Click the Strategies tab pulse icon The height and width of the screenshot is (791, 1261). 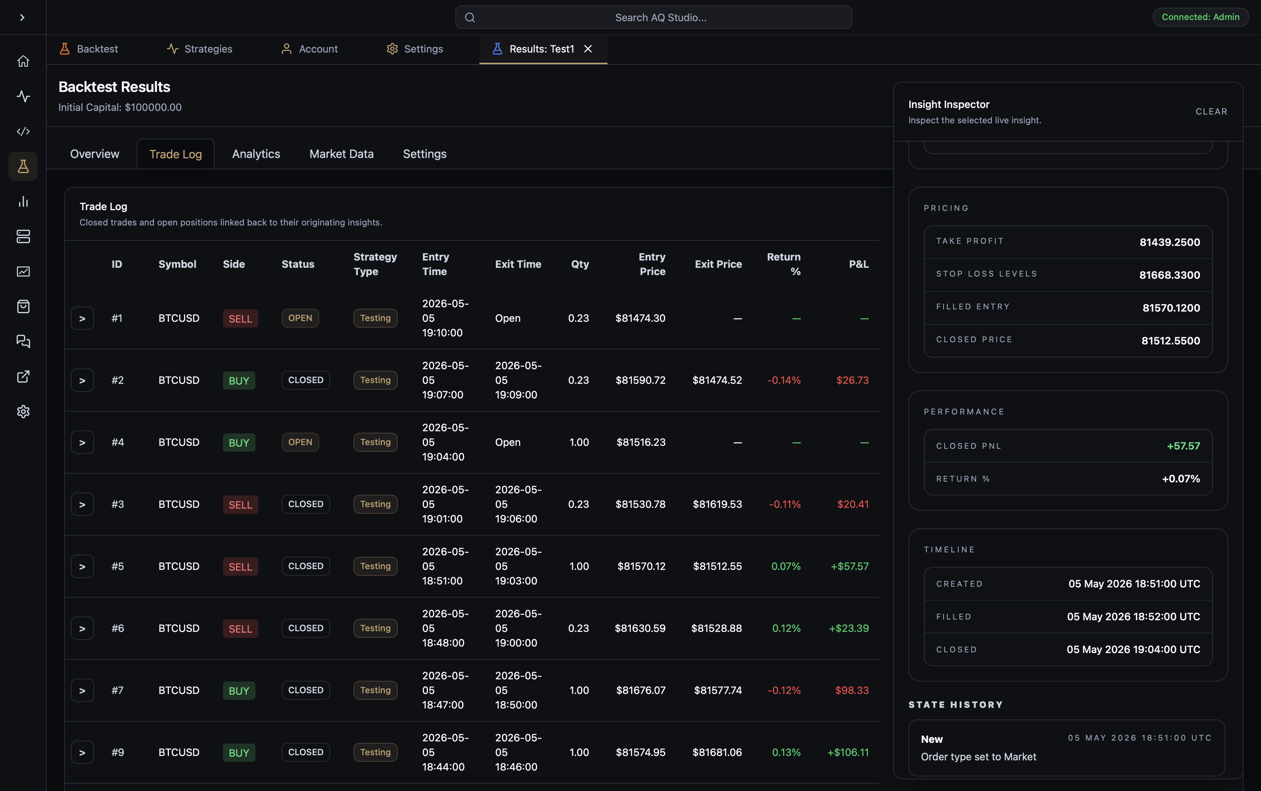(173, 49)
